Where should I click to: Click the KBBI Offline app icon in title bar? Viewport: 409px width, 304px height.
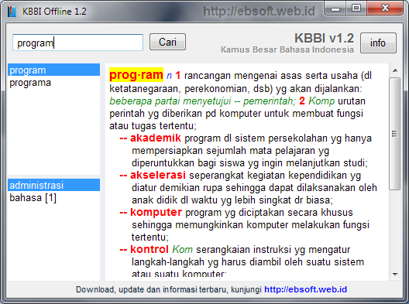[x=12, y=11]
